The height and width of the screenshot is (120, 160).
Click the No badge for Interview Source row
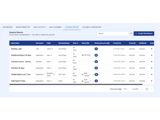tap(96, 62)
